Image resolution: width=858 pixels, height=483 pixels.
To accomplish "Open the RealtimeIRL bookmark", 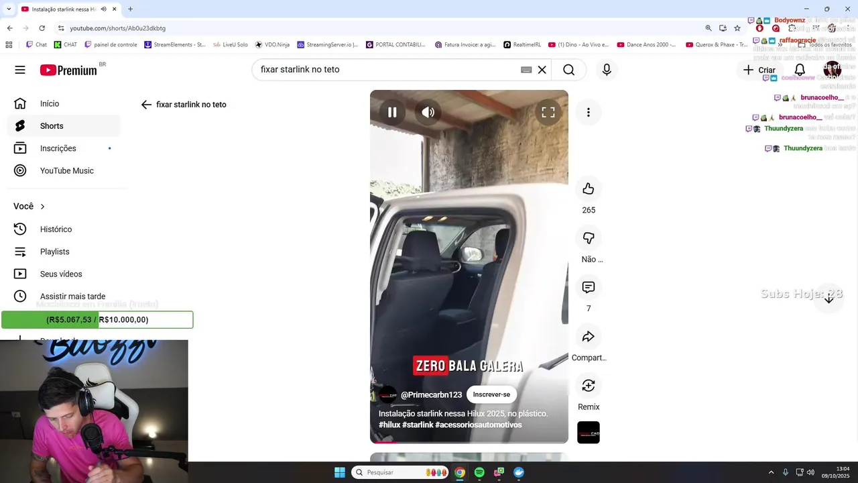I will [x=522, y=45].
